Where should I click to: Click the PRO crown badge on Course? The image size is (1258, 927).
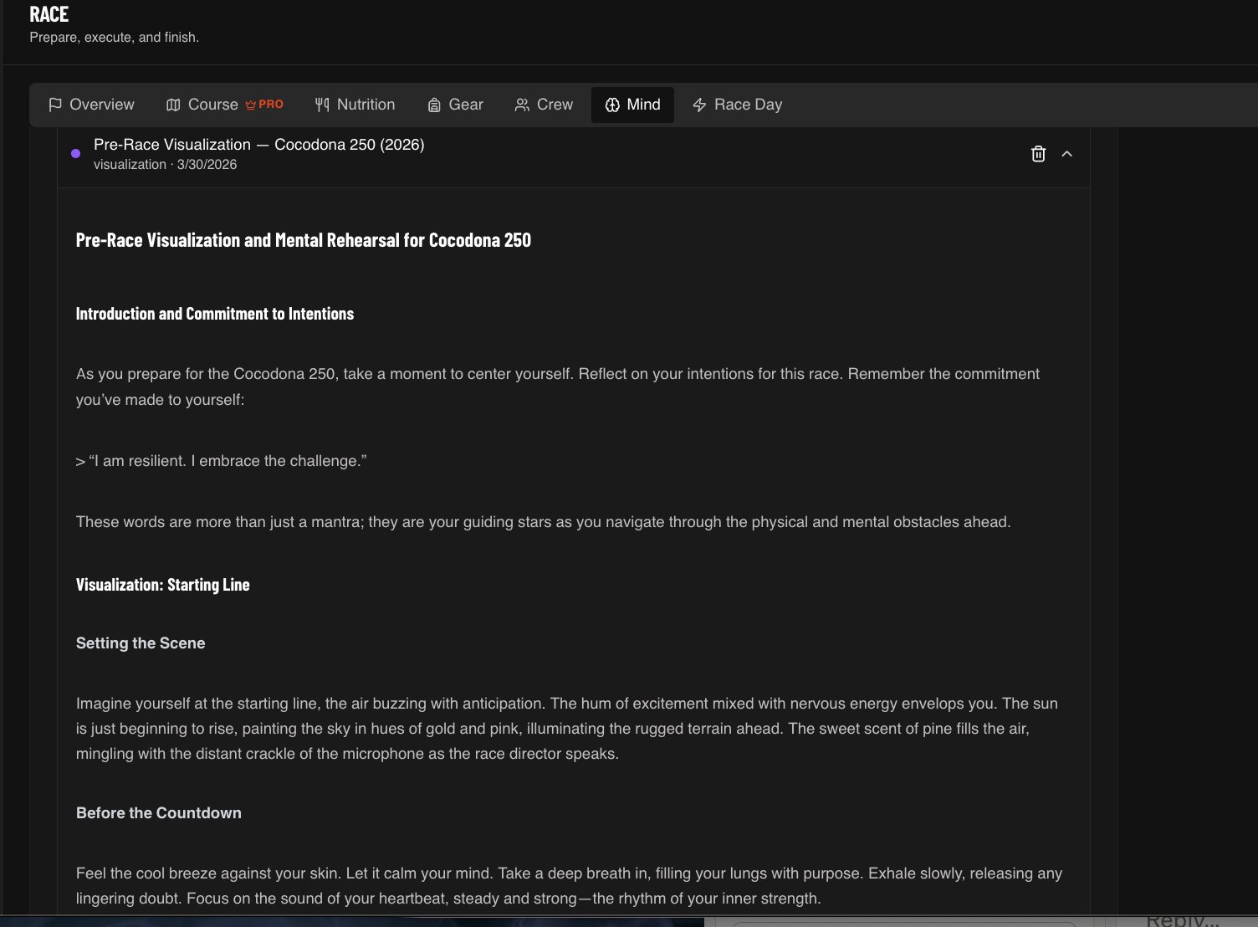coord(264,105)
